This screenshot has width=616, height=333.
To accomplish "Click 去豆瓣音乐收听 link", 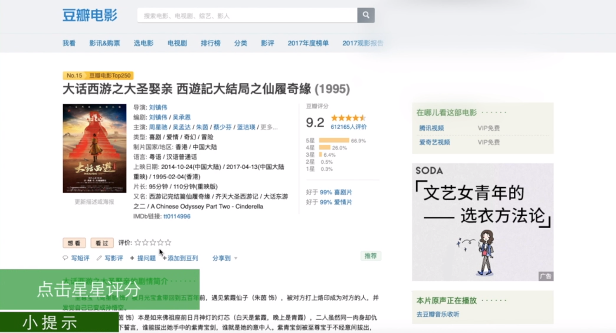I will point(438,315).
